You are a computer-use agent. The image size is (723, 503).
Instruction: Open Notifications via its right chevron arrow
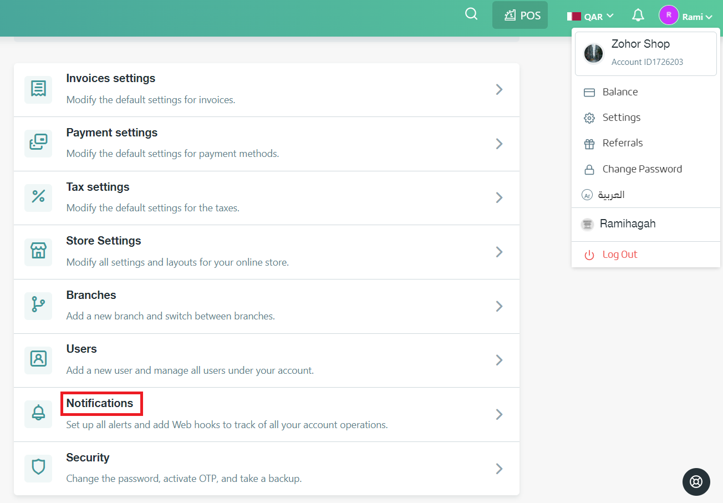click(498, 414)
